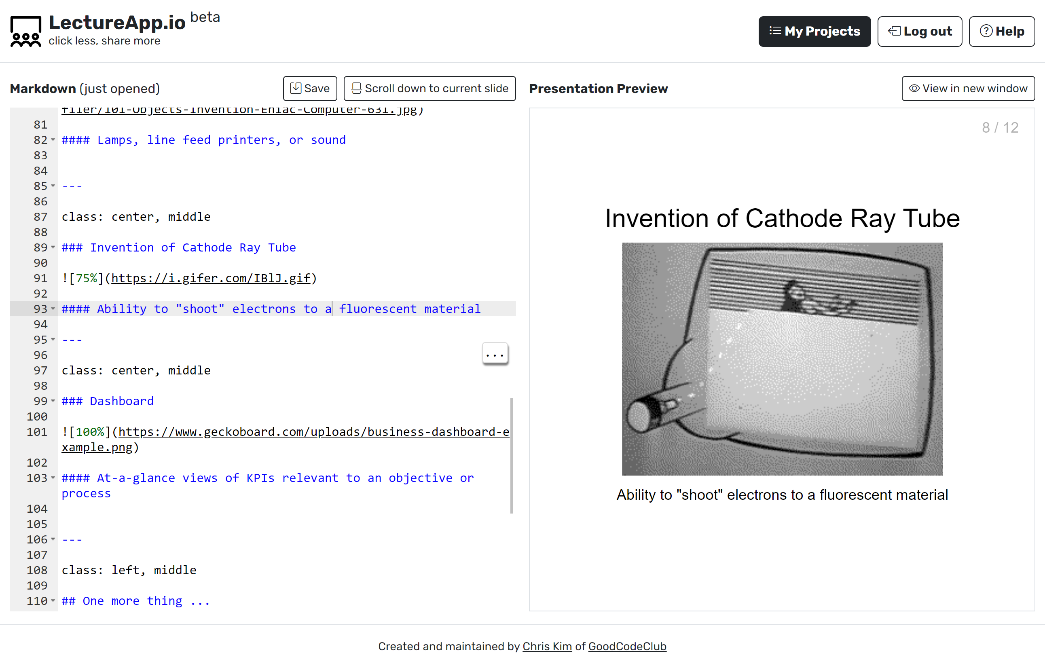
Task: Click the geckoboard dashboard image URL
Action: [286, 439]
